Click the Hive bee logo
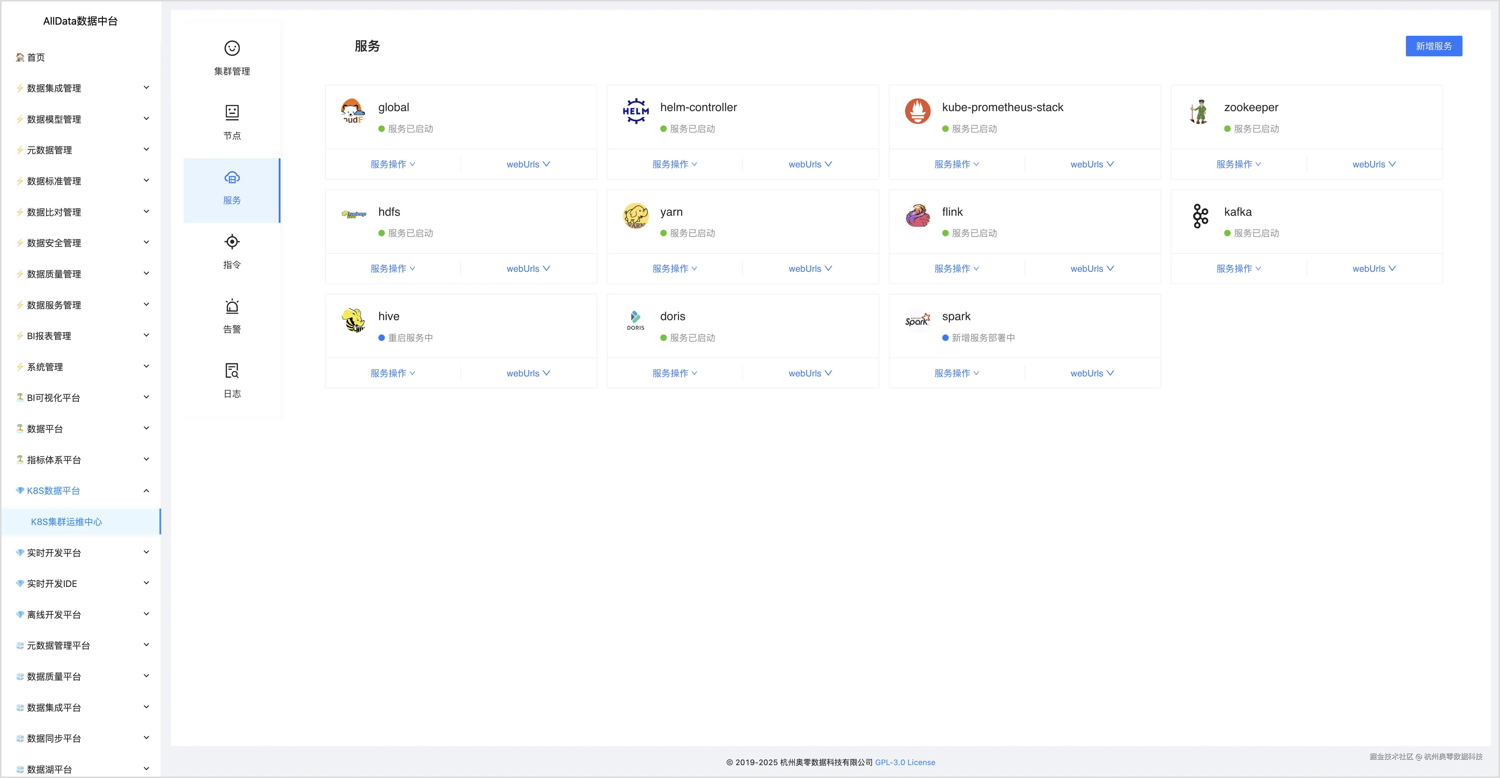1500x778 pixels. click(x=353, y=320)
